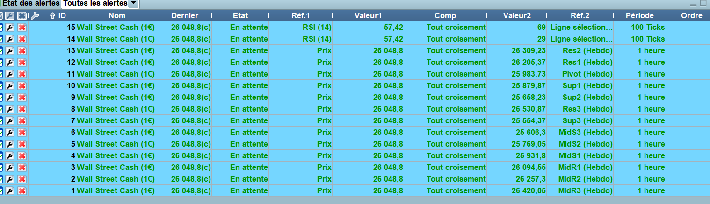Delete alert 14 with its red X
710x204 pixels.
click(22, 39)
